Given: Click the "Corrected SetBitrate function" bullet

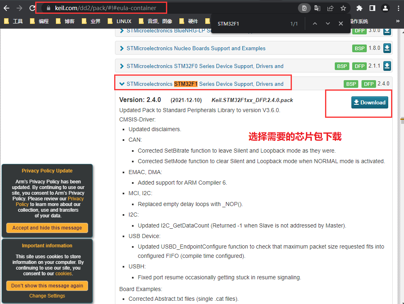Looking at the screenshot, I should coord(237,151).
